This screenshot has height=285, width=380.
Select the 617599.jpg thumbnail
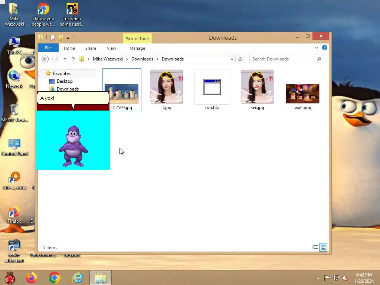122,94
